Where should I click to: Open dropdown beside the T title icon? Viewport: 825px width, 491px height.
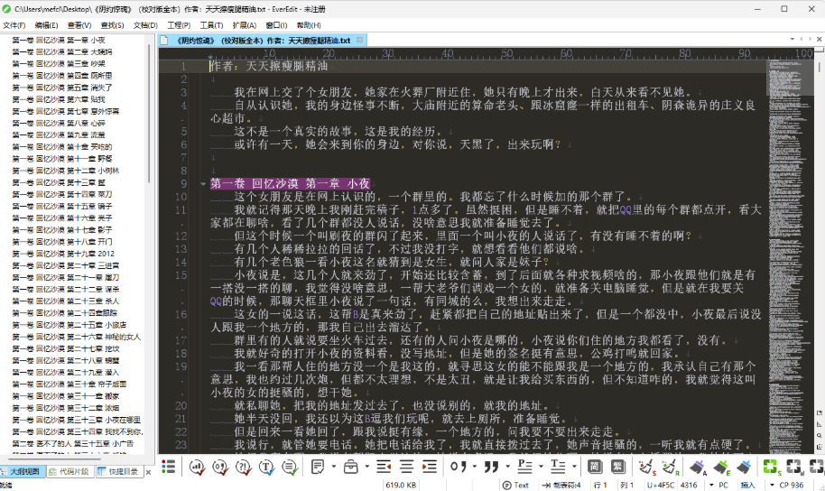point(573,467)
